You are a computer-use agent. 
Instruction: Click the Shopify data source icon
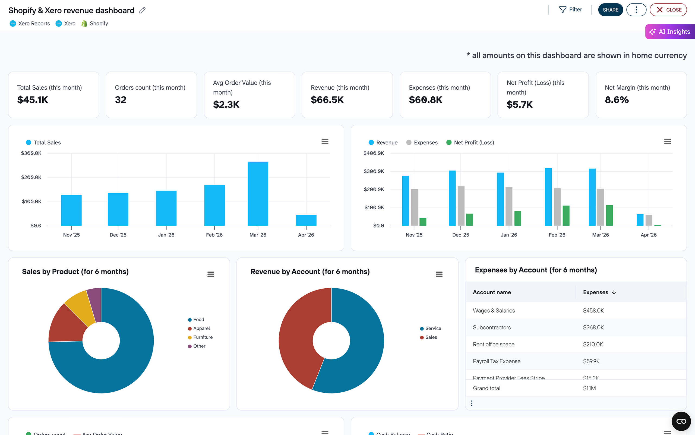pos(84,23)
